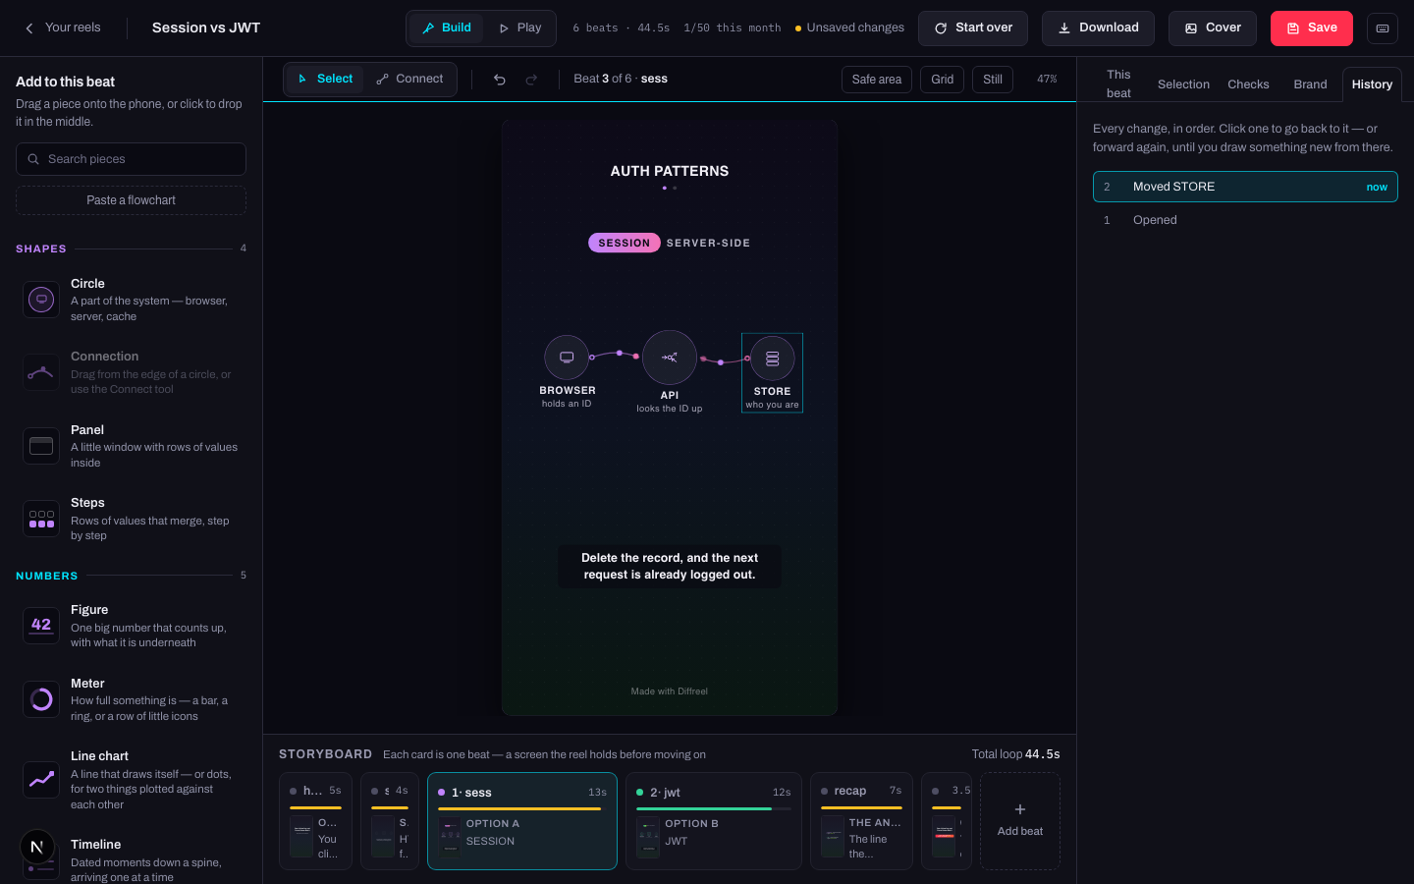Screen dimensions: 1414x884
Task: Open the Selection tab
Action: pyautogui.click(x=1183, y=84)
